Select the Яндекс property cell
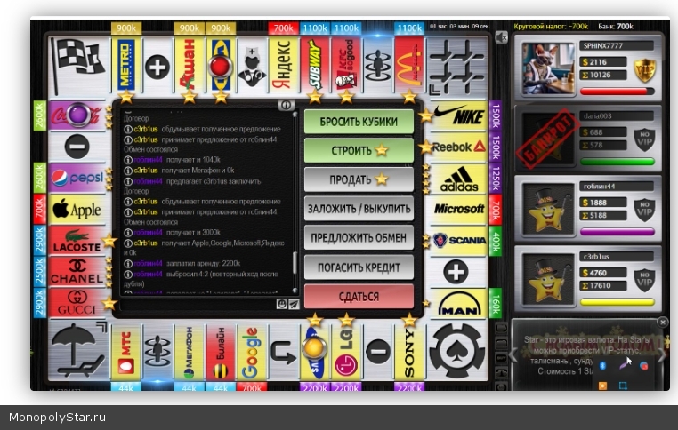Image resolution: width=678 pixels, height=430 pixels. [283, 67]
